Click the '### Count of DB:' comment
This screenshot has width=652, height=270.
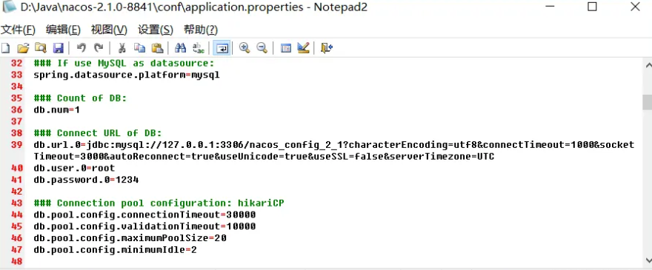(x=80, y=98)
